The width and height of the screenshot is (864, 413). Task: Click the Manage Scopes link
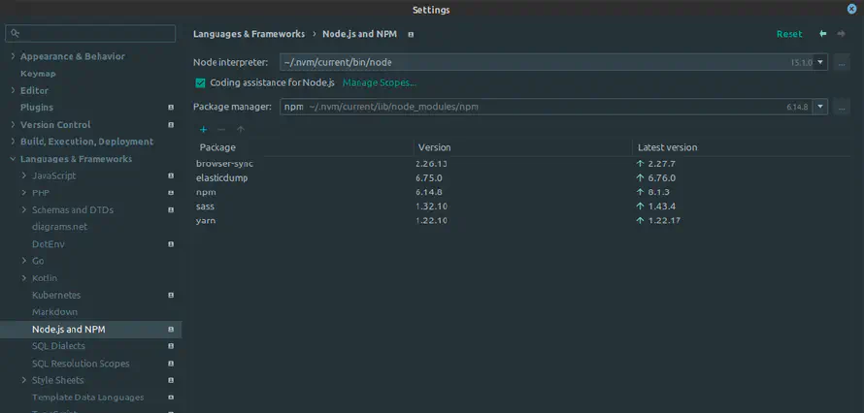tap(380, 83)
